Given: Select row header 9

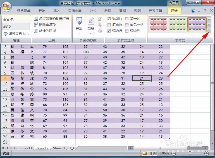Looking at the screenshot, I should [5, 78].
